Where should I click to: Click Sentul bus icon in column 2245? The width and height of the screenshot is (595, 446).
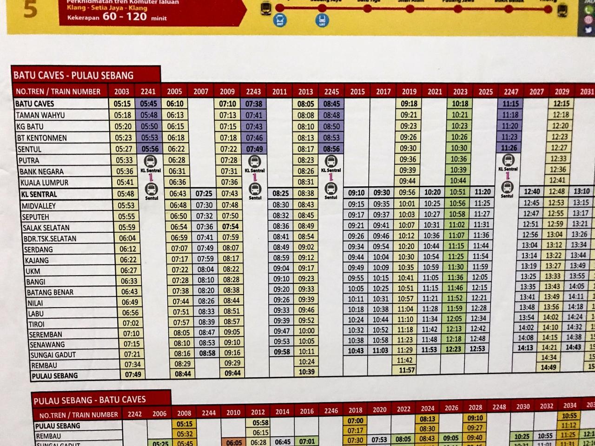[x=331, y=189]
